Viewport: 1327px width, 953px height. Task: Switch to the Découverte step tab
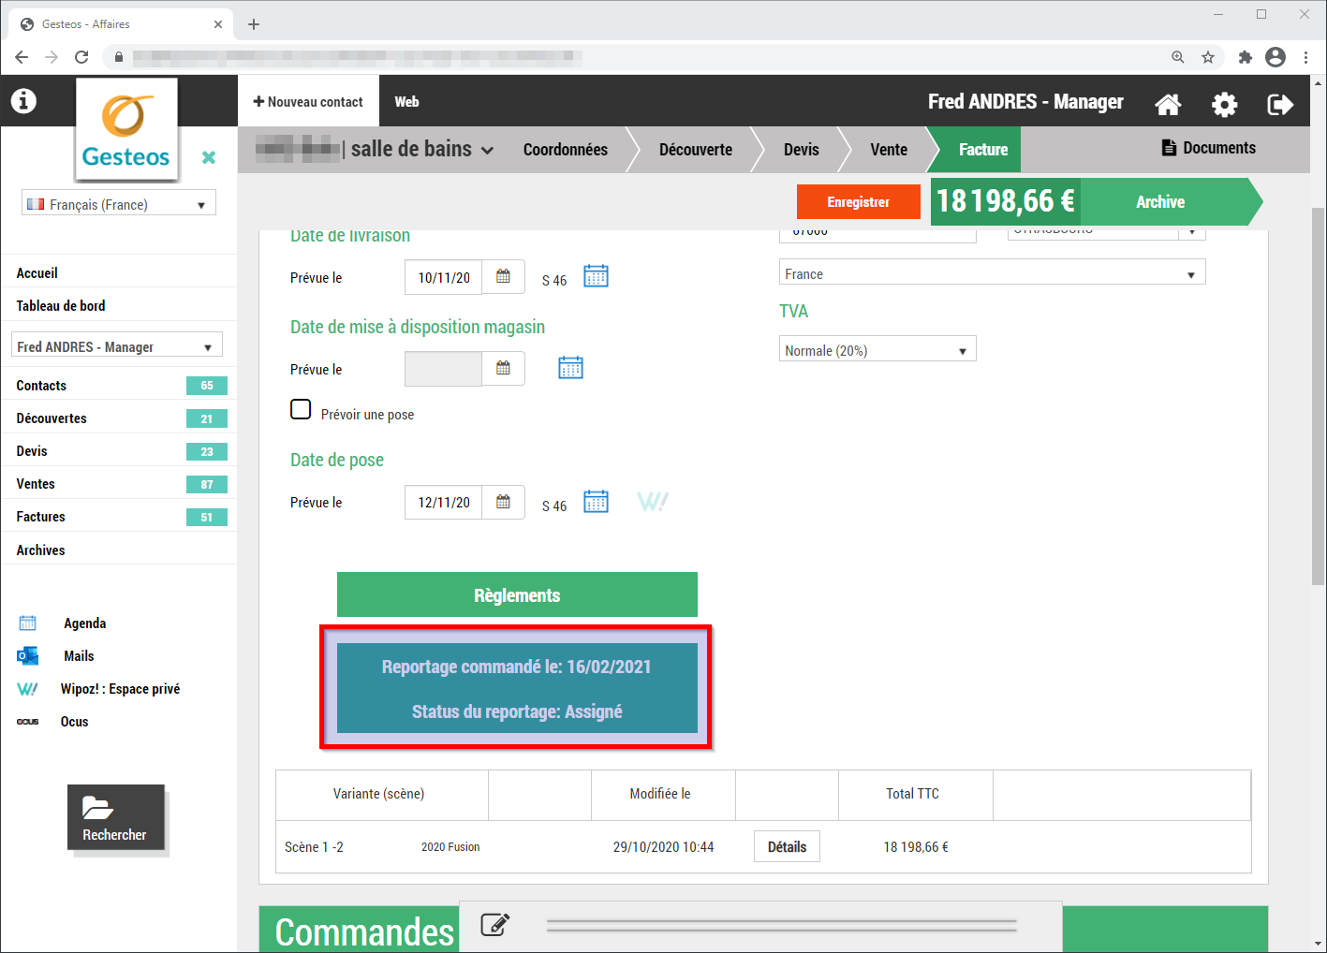(x=695, y=150)
